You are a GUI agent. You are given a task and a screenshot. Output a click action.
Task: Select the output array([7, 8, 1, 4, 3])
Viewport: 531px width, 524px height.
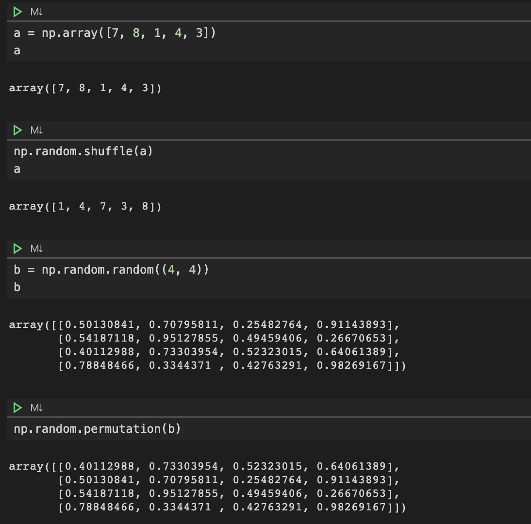tap(85, 88)
